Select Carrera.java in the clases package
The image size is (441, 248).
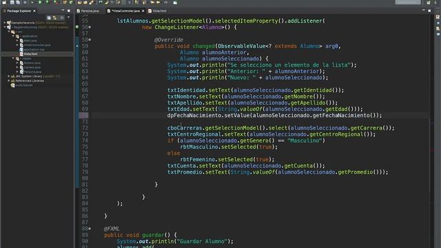tap(32, 68)
